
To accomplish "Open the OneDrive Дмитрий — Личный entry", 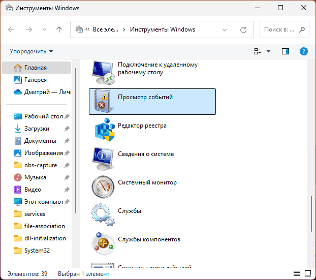I will [x=36, y=92].
